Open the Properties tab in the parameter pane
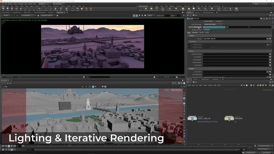Image resolution: width=274 pixels, height=154 pixels. tap(195, 33)
